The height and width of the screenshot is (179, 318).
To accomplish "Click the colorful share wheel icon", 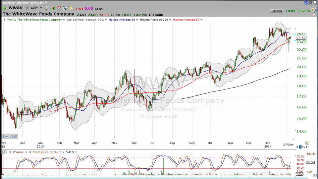I will point(314,11).
